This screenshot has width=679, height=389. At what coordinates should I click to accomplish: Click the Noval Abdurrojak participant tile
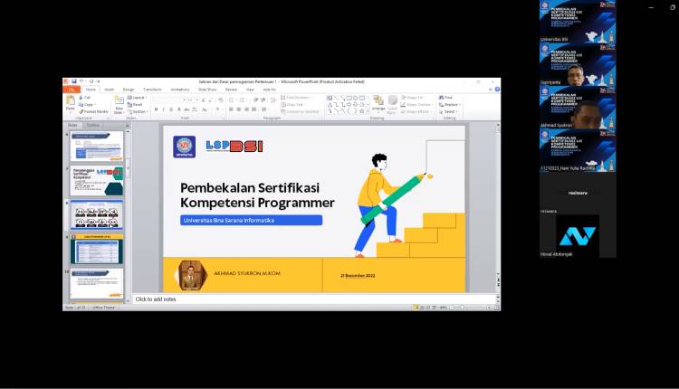pyautogui.click(x=578, y=236)
